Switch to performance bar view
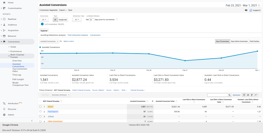The width and height of the screenshot is (263, 133). click(252, 95)
